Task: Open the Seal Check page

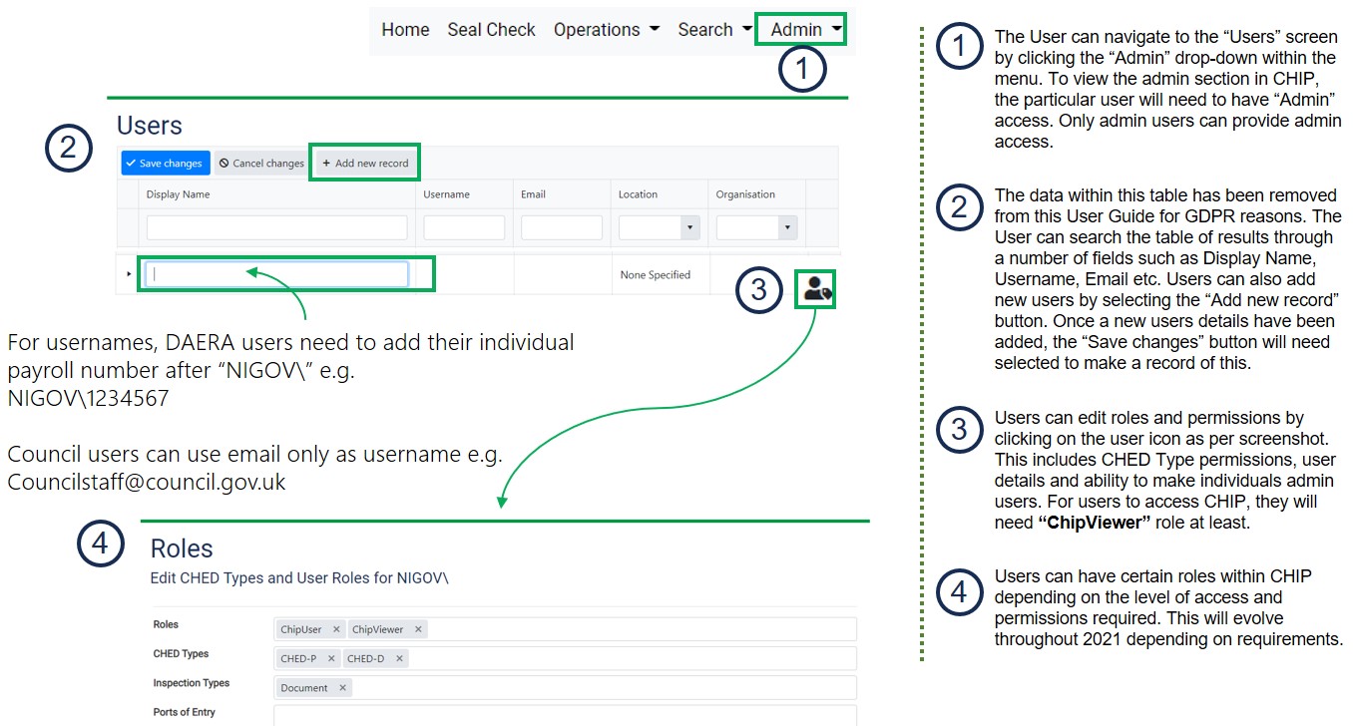Action: pos(491,30)
